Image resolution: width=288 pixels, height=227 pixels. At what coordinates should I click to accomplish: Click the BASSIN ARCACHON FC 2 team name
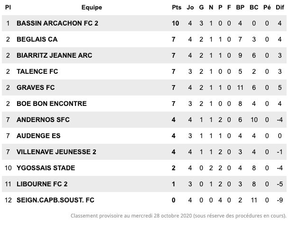(57, 23)
